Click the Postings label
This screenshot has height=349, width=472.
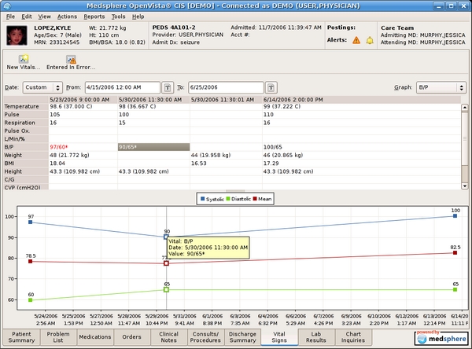click(x=341, y=28)
